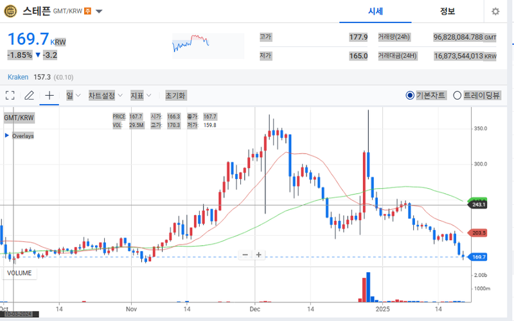Activate the crosshair cursor tool
This screenshot has height=321, width=514.
(x=49, y=96)
